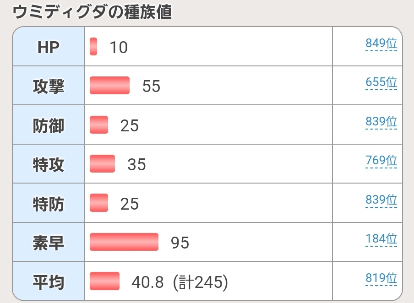Click the 特攻 bar showing 35
The width and height of the screenshot is (414, 303).
pos(103,164)
